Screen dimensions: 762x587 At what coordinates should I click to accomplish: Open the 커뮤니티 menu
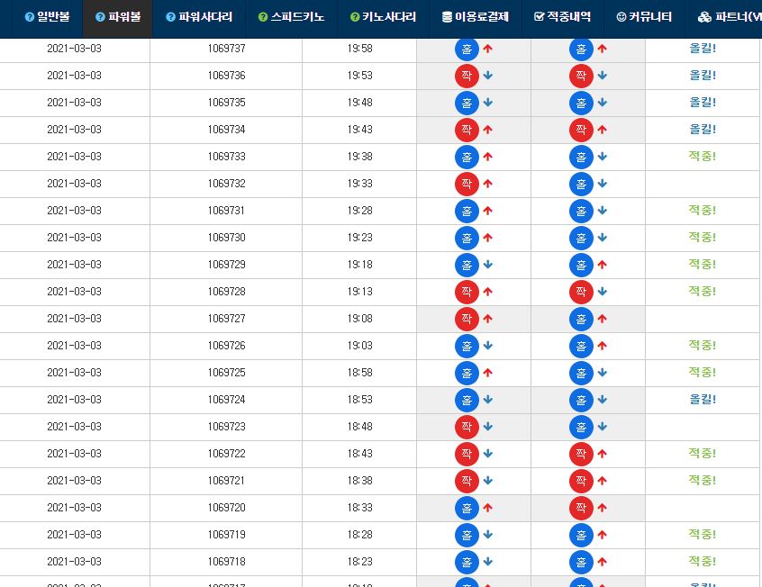pos(644,17)
